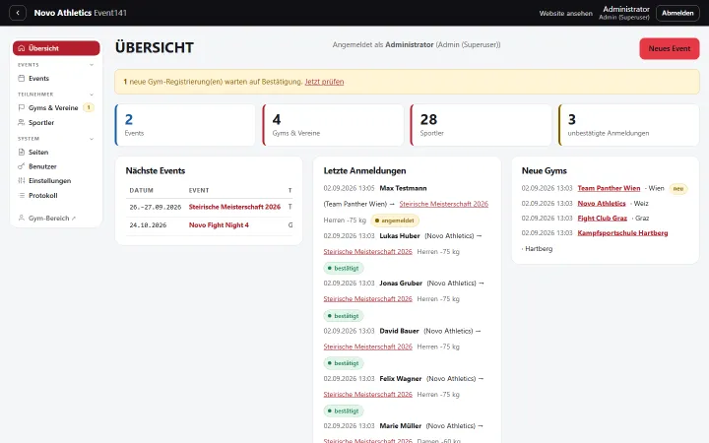Click the user icon beside Gym-Bereich
709x443 pixels.
click(x=22, y=218)
